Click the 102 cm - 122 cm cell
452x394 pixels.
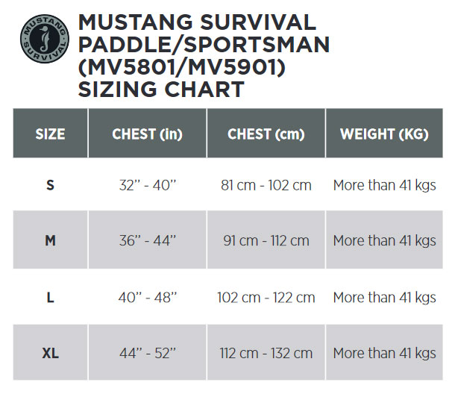[x=266, y=298]
